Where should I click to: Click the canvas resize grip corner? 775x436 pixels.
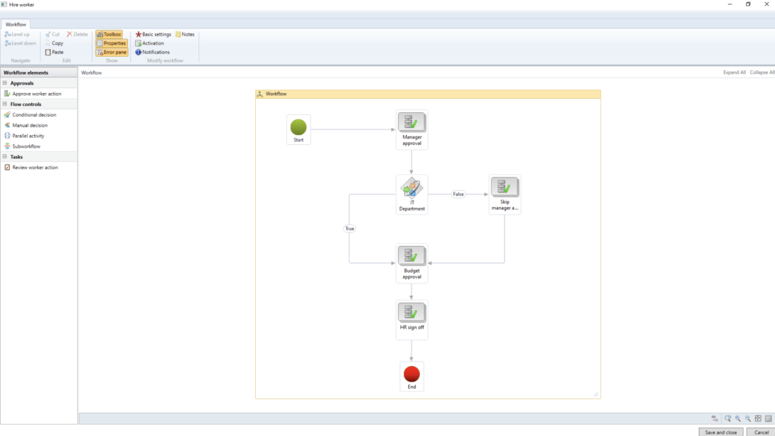click(595, 393)
